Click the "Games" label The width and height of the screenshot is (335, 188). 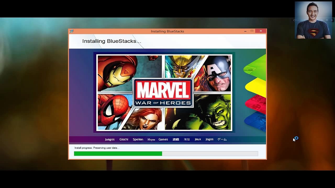(x=163, y=139)
